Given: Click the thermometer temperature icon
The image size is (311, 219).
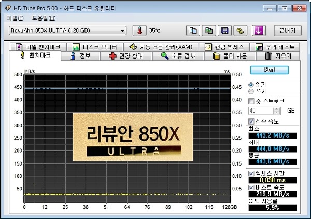Looking at the screenshot, I should pos(139,31).
